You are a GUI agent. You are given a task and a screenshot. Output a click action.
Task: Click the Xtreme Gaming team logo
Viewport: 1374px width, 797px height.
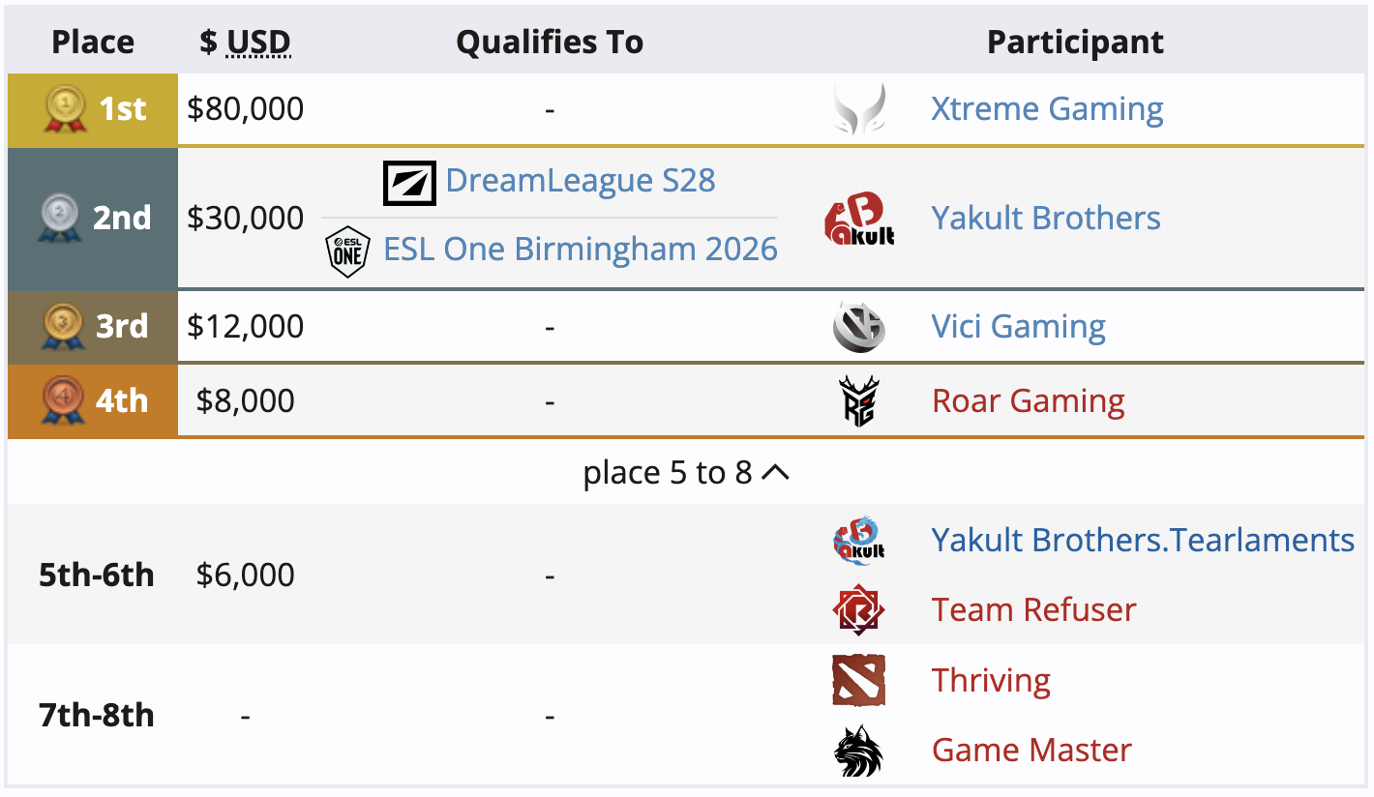(859, 109)
